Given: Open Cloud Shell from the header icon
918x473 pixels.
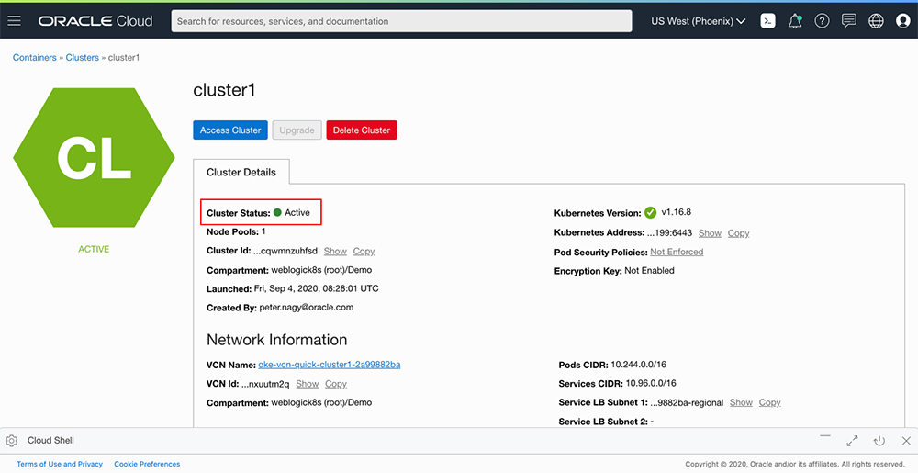Looking at the screenshot, I should coord(767,21).
